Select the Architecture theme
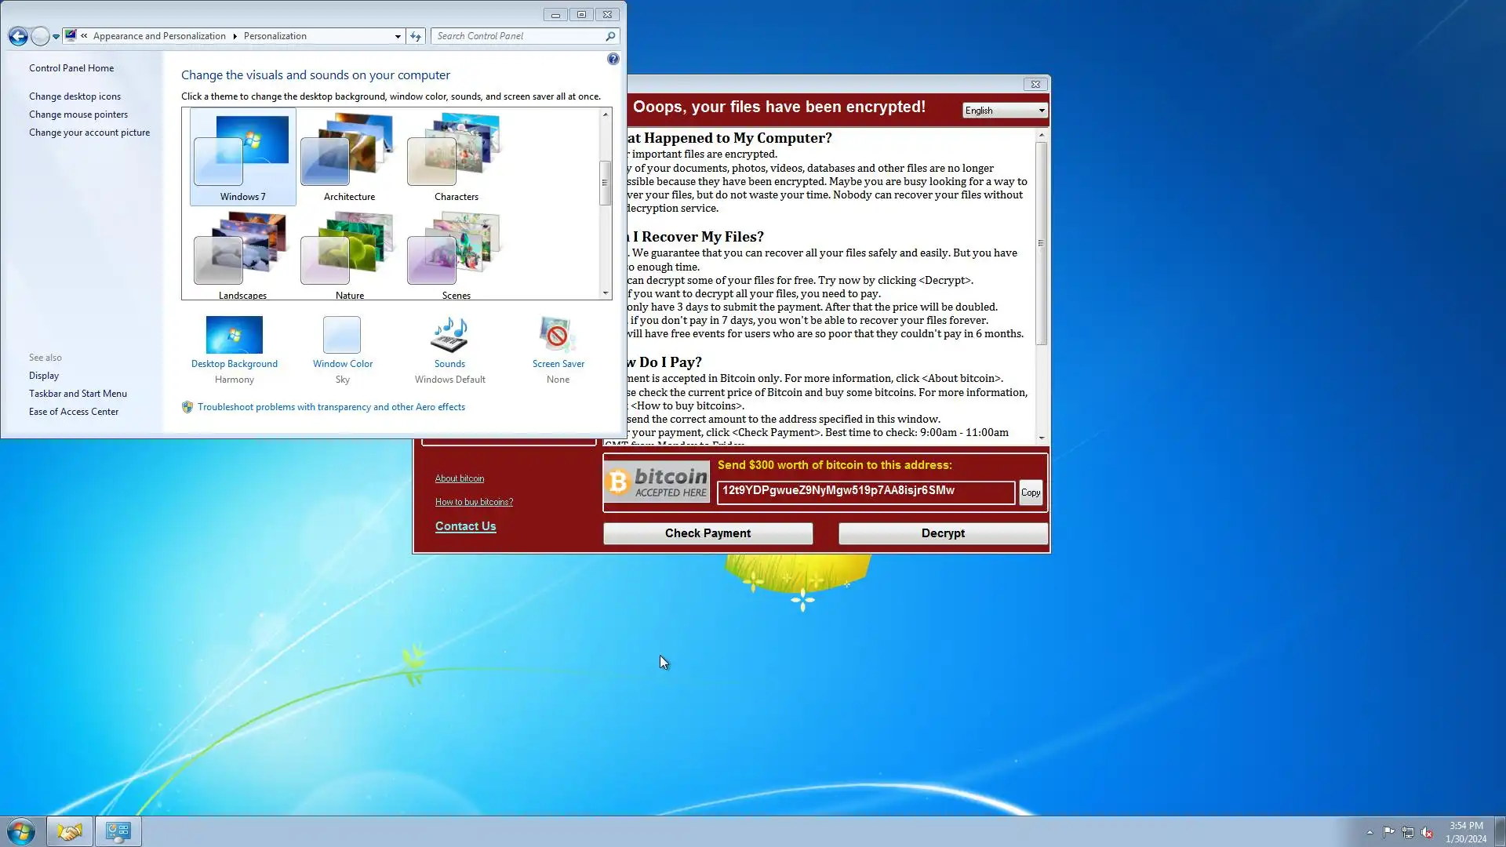The height and width of the screenshot is (847, 1506). 349,161
